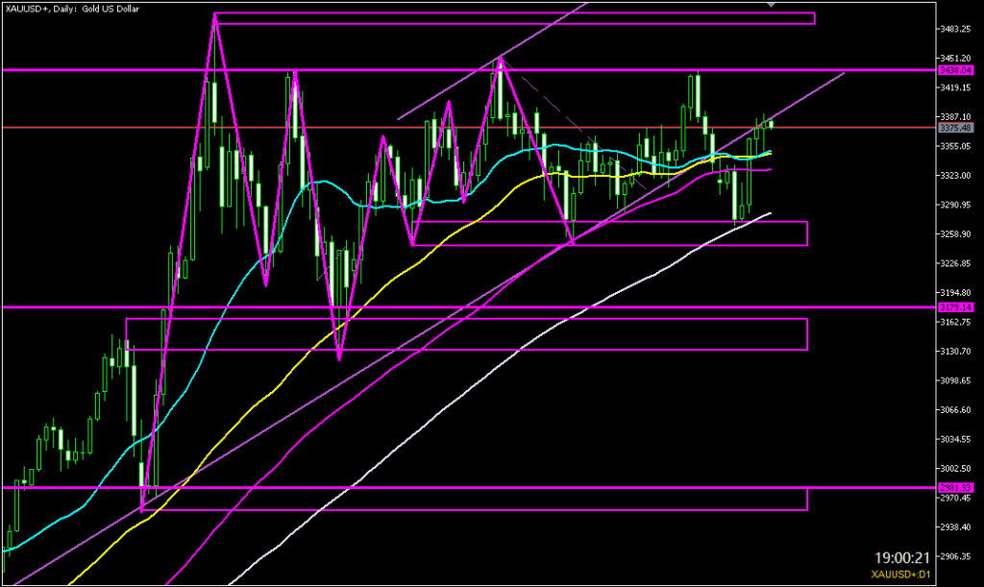Click the 3066.60 price axis value

click(956, 409)
